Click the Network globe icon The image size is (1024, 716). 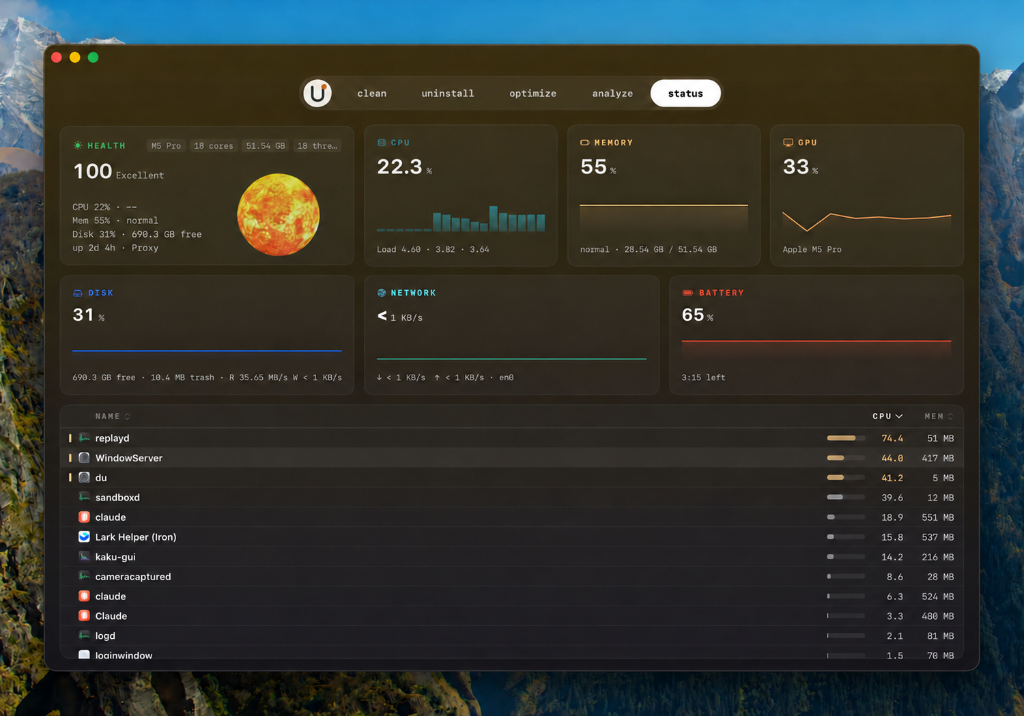coord(382,293)
